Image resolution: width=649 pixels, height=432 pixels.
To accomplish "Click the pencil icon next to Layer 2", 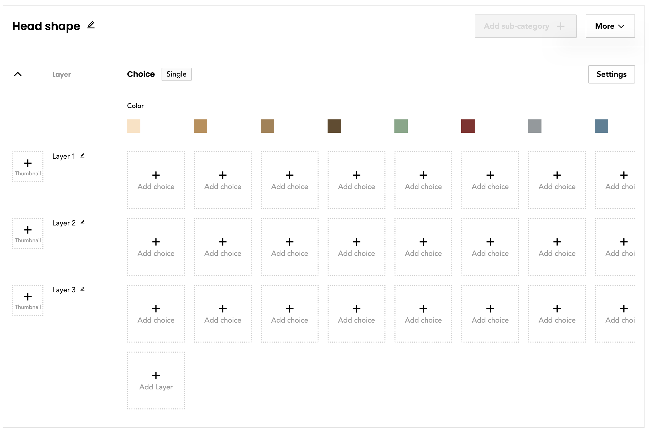I will 82,222.
